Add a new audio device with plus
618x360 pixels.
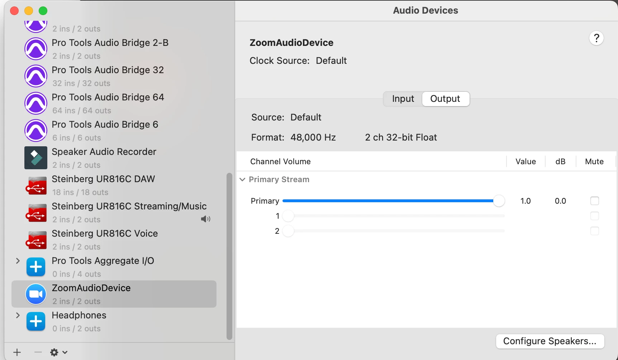tap(17, 352)
